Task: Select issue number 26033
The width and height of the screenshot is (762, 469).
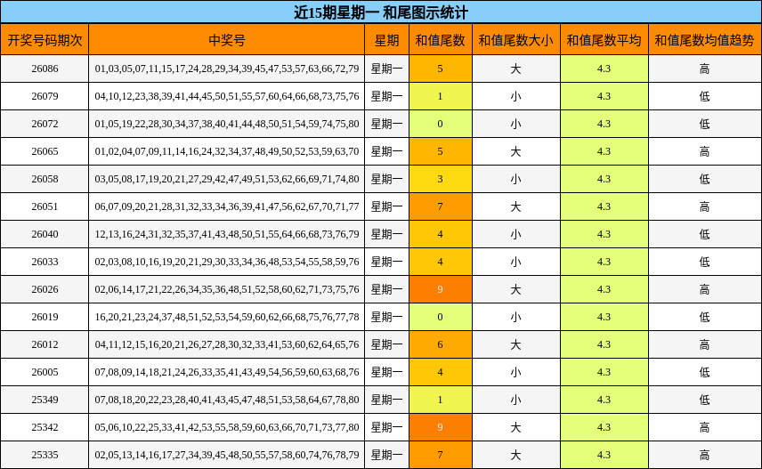Action: click(x=45, y=262)
